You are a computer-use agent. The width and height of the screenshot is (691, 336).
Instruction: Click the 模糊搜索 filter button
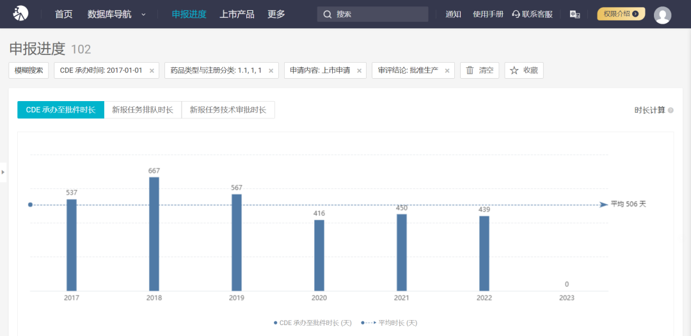tap(29, 70)
